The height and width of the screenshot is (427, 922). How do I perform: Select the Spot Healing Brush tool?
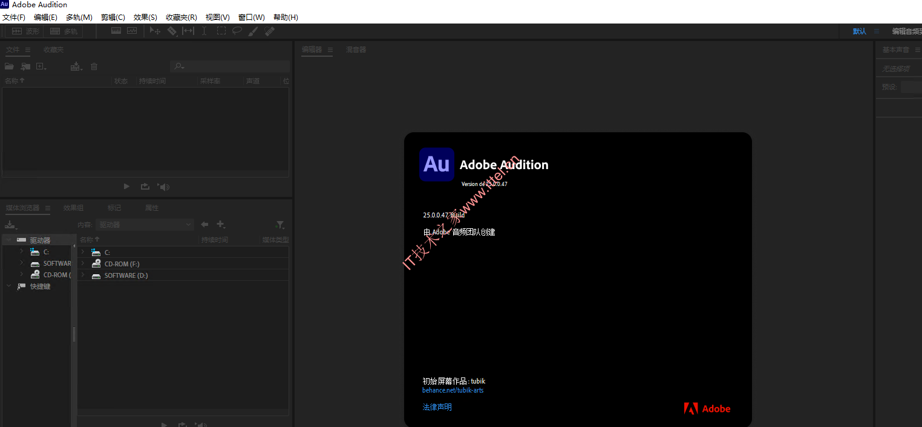click(270, 31)
